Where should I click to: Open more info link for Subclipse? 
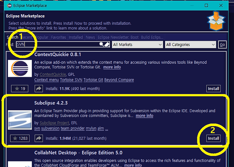coord(144,116)
